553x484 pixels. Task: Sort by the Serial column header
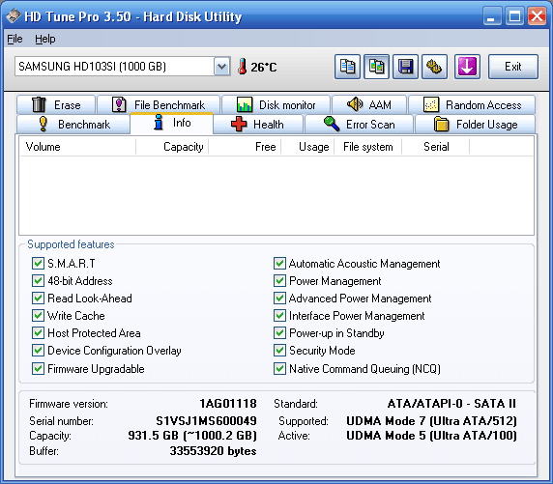(436, 147)
